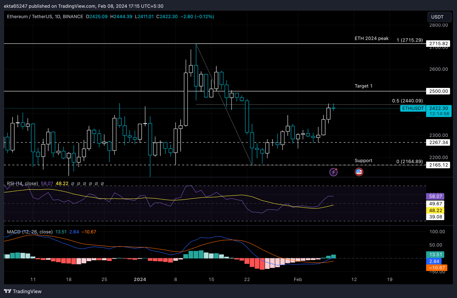Click the green 13.51 MACD histogram tag
457x298 pixels.
click(435, 255)
